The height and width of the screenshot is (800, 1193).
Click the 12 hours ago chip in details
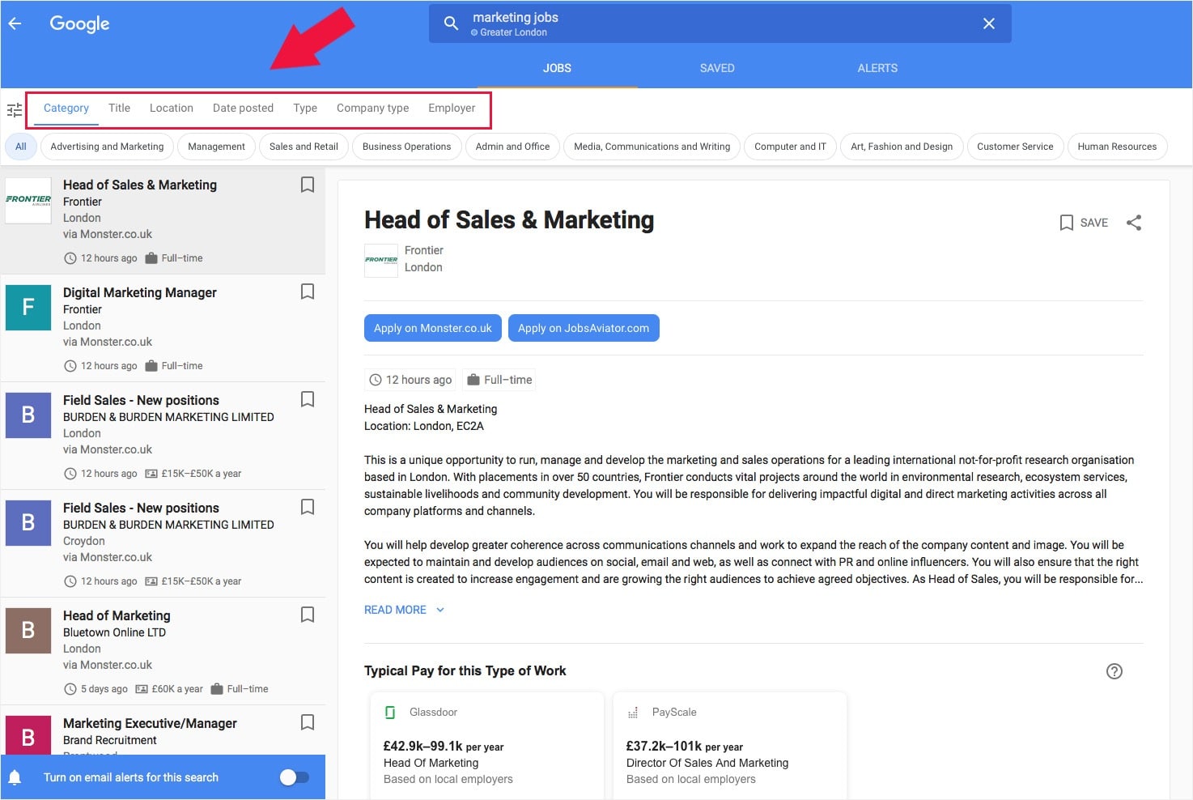click(x=410, y=380)
